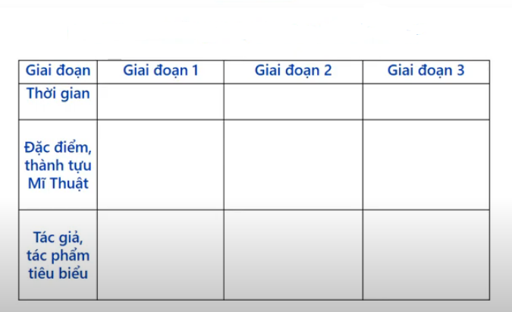Click the words "thành tựu" in the row label
The height and width of the screenshot is (312, 512).
coord(58,164)
